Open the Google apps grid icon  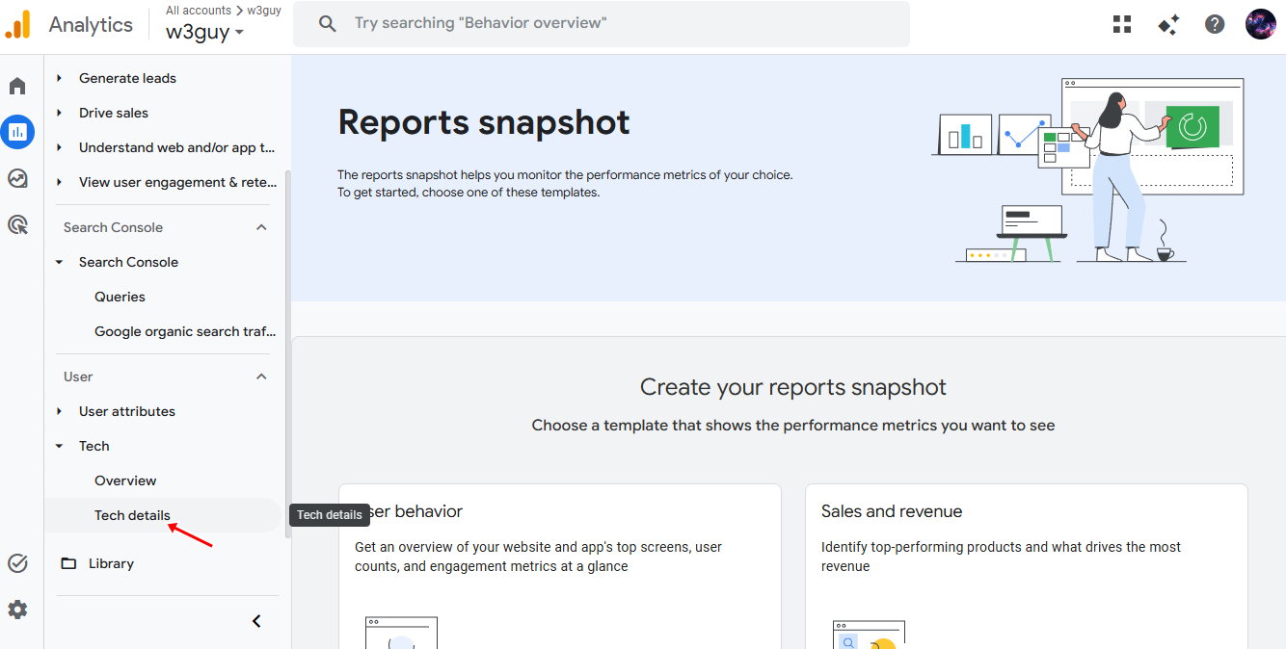click(x=1122, y=24)
